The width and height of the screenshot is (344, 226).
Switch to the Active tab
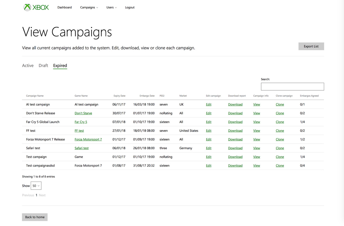point(28,65)
